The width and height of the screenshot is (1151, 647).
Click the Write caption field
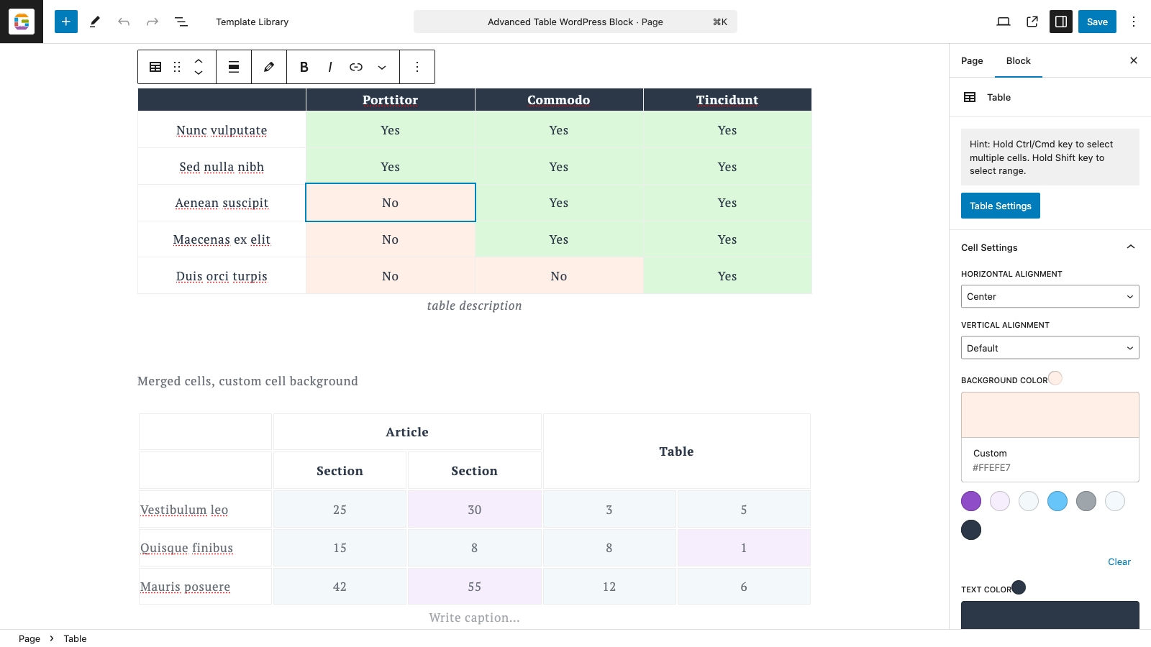[475, 618]
